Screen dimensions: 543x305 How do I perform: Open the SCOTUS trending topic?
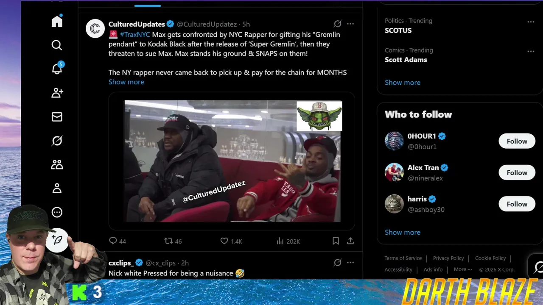[x=398, y=30]
